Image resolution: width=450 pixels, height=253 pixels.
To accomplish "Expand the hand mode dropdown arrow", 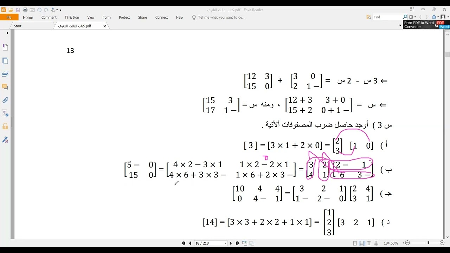I will click(x=57, y=10).
